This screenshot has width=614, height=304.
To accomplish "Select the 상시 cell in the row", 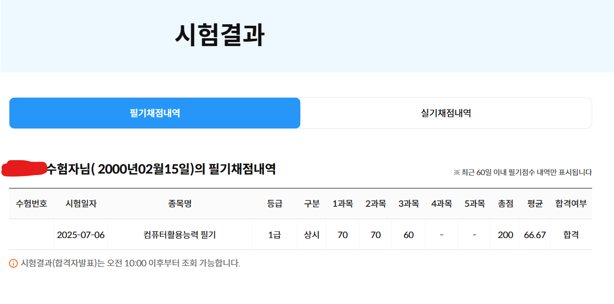I will pos(312,235).
